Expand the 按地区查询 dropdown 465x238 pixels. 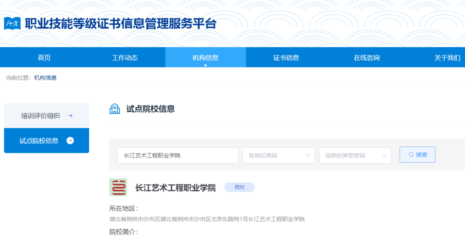[x=279, y=156]
